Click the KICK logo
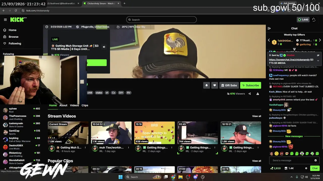The image size is (323, 181). click(x=18, y=20)
